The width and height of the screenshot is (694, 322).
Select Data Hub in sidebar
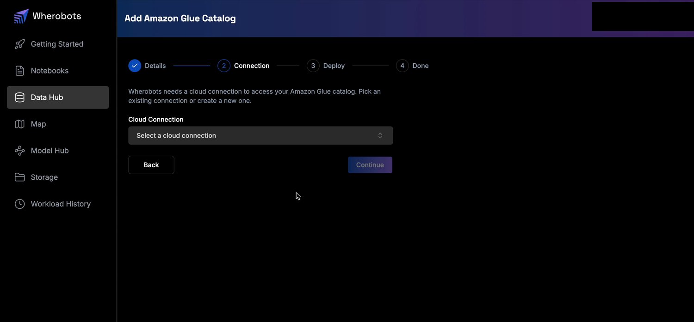[58, 97]
